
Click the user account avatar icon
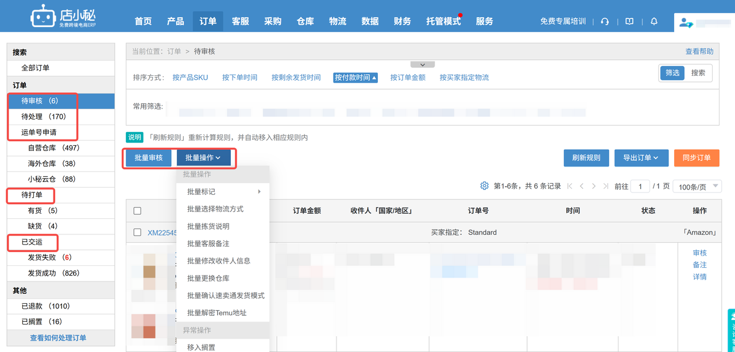[686, 22]
